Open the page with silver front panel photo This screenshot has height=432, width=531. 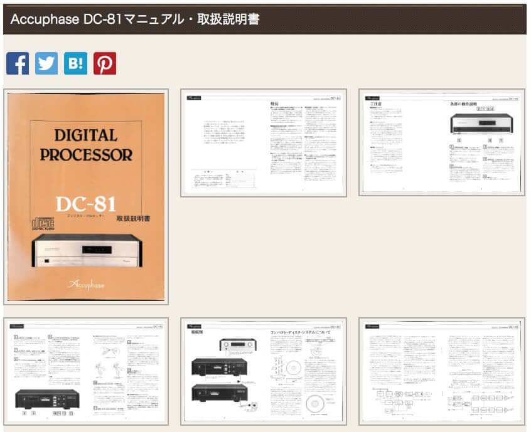[442, 142]
